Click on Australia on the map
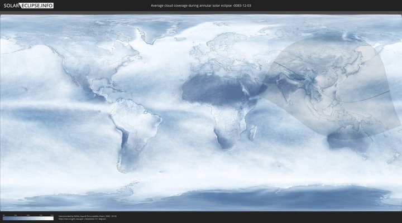The image size is (402, 223). pyautogui.click(x=350, y=142)
